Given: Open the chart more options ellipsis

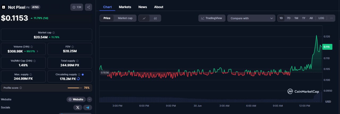Looking at the screenshot, I should click(331, 18).
